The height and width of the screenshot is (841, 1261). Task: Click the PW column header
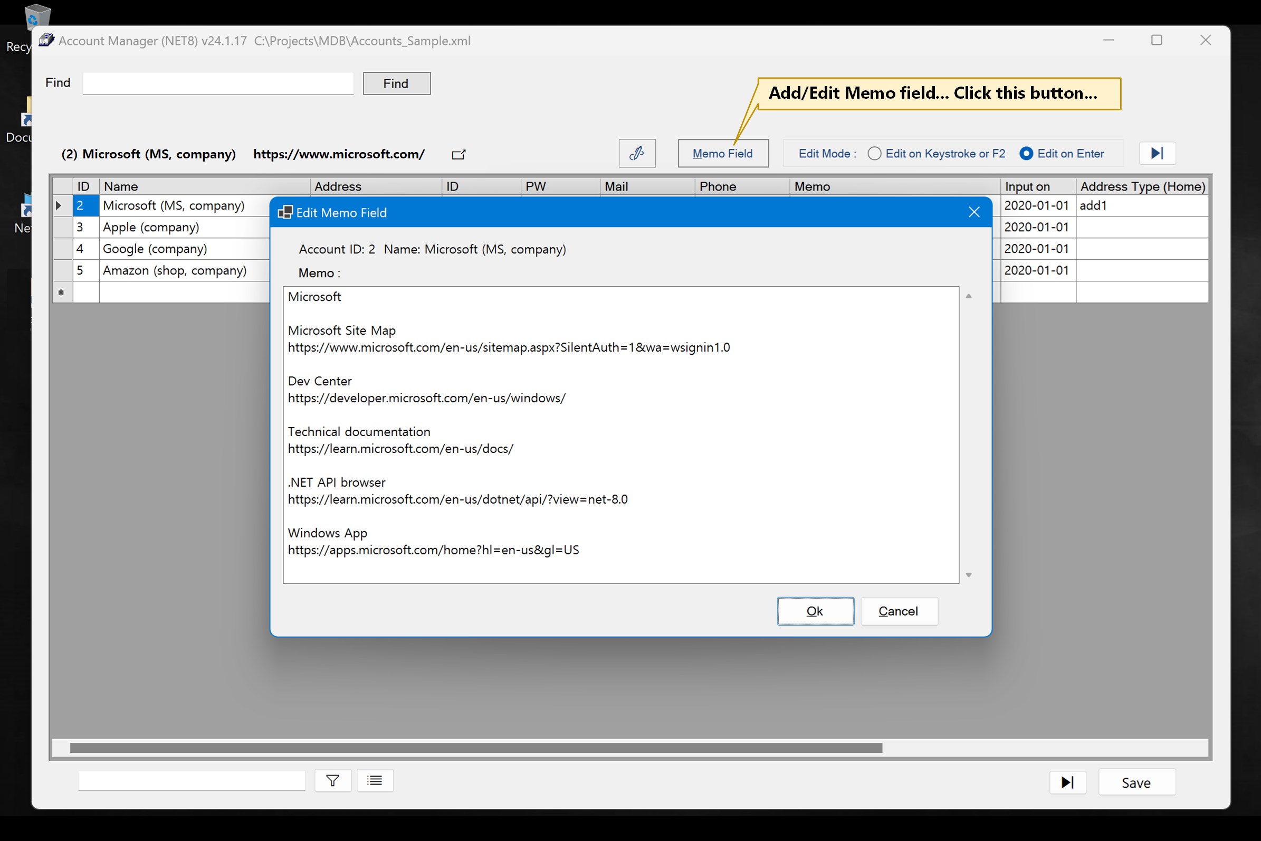(560, 186)
